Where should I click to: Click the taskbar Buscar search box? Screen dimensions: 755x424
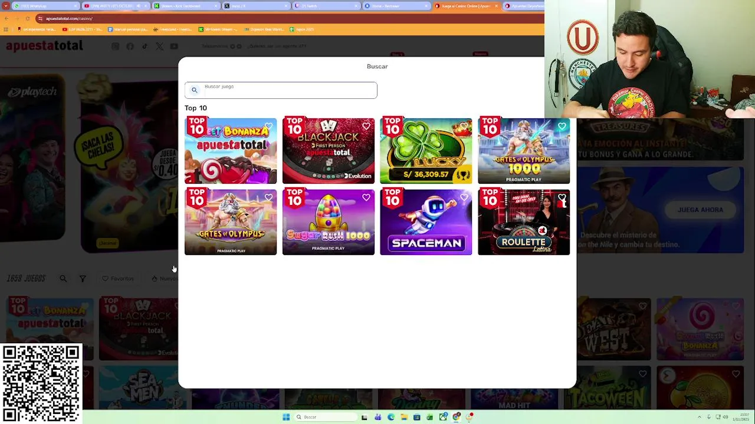pos(326,417)
